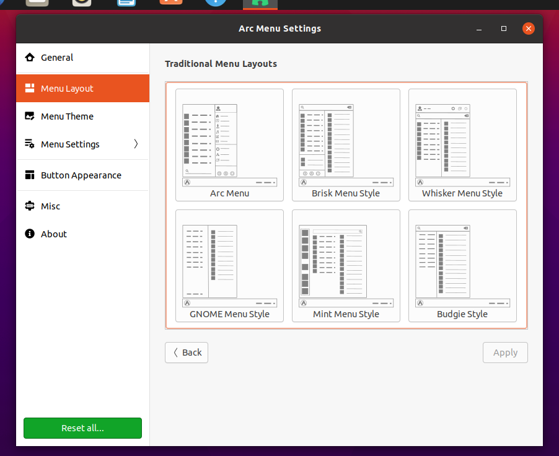
Task: Click the About info icon in the sidebar
Action: click(30, 234)
